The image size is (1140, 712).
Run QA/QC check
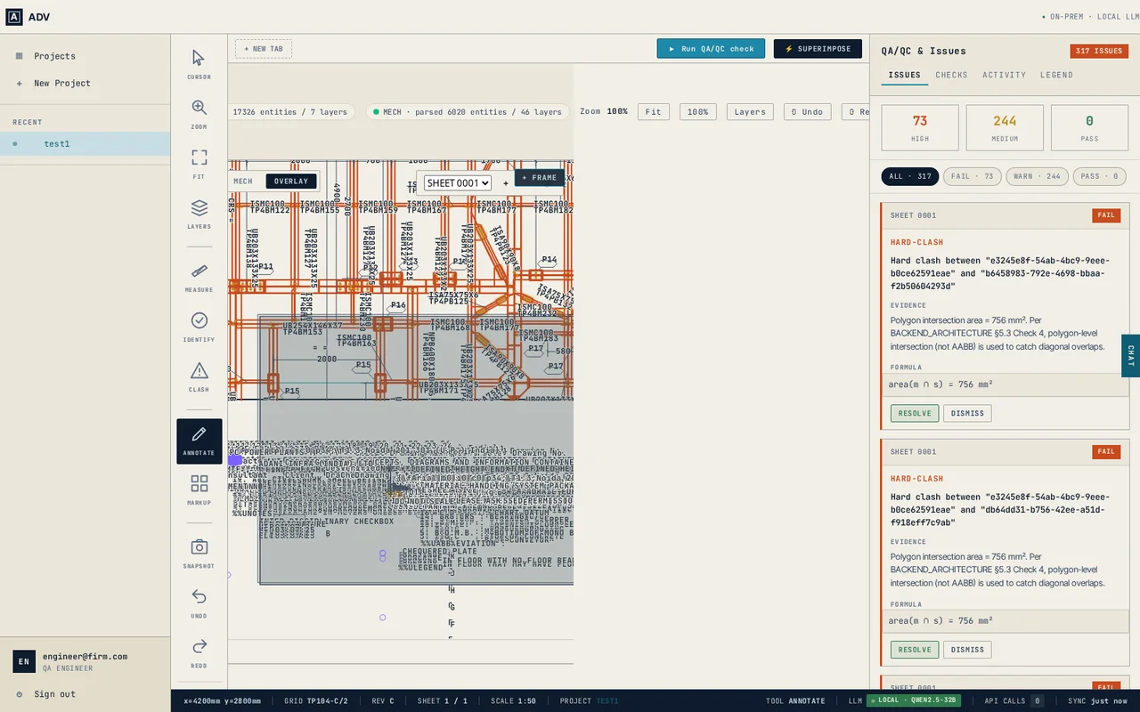pos(711,49)
